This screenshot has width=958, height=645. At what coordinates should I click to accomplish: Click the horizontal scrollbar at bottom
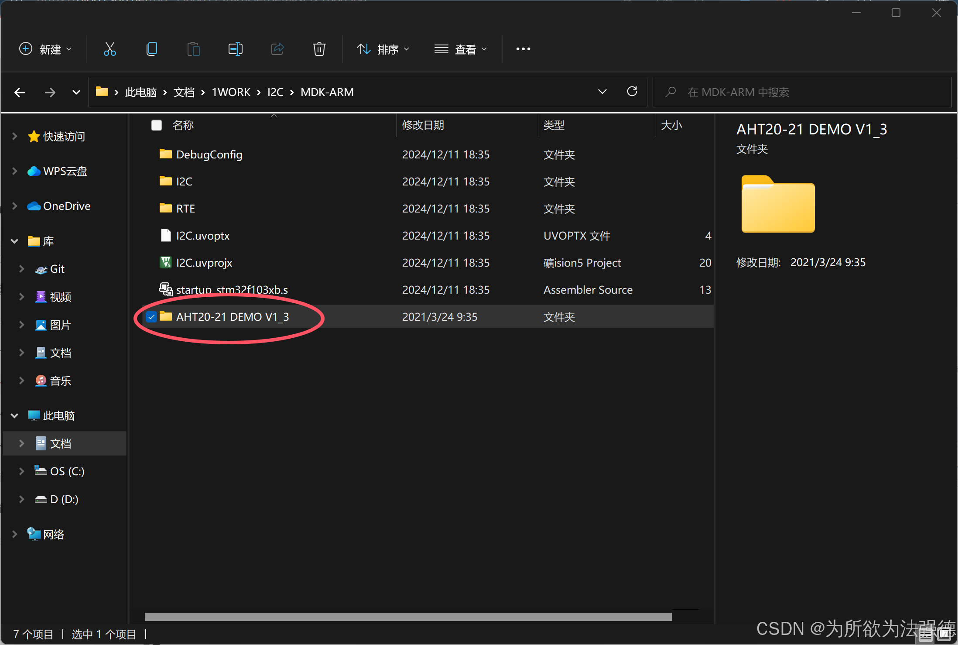[408, 617]
